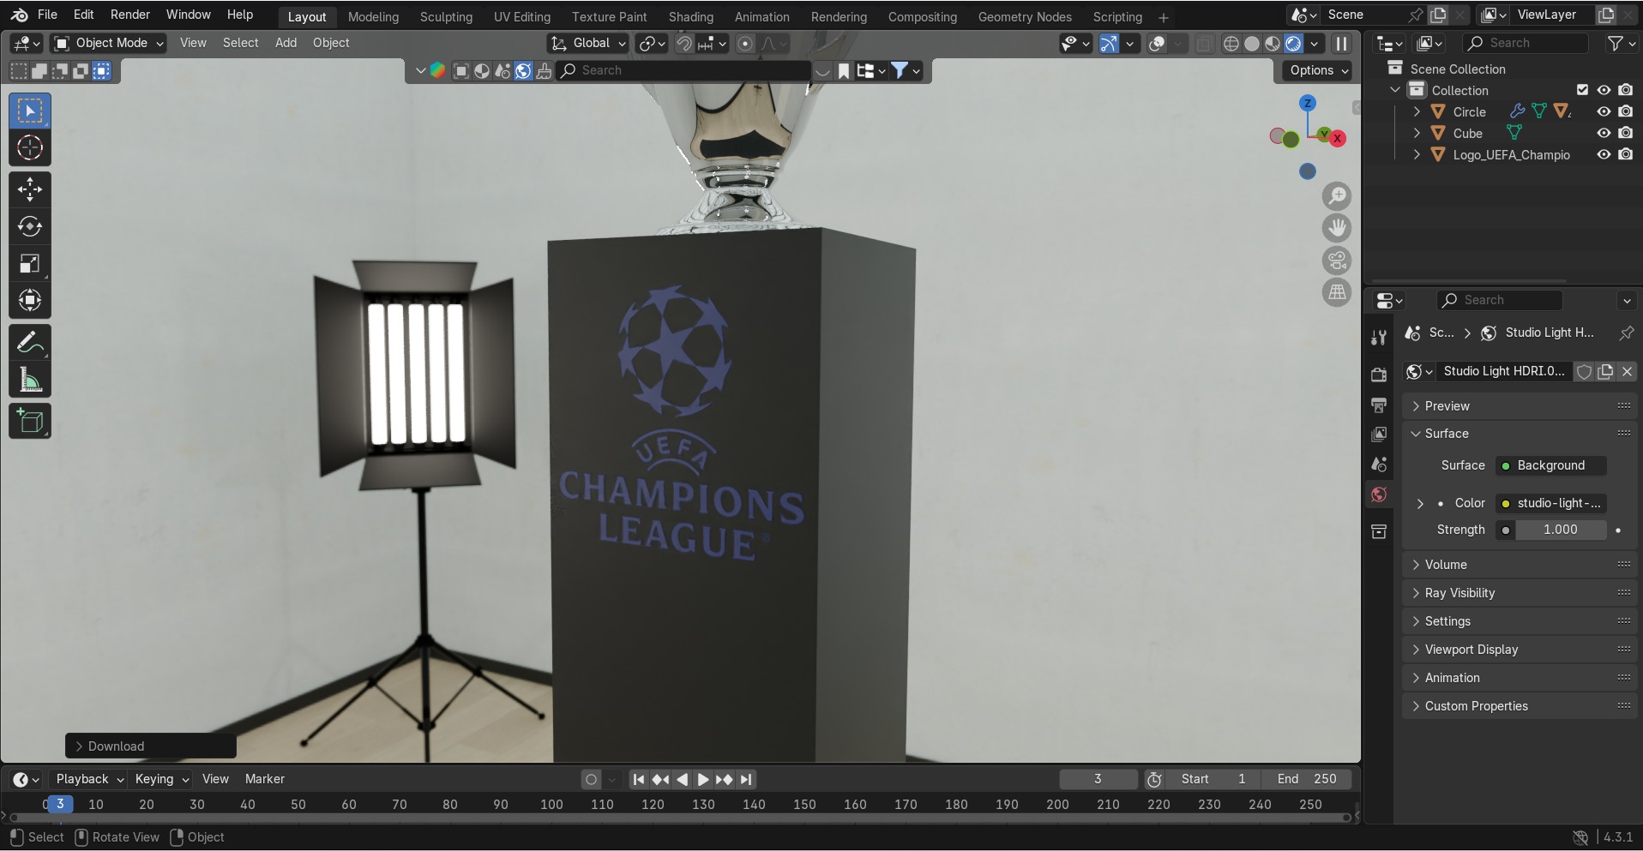Open the Output properties tab

[x=1379, y=405]
